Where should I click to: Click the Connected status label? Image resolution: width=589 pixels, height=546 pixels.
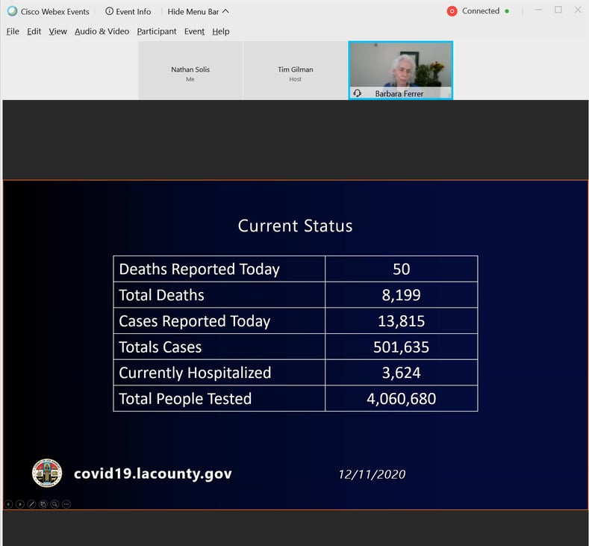[x=481, y=11]
